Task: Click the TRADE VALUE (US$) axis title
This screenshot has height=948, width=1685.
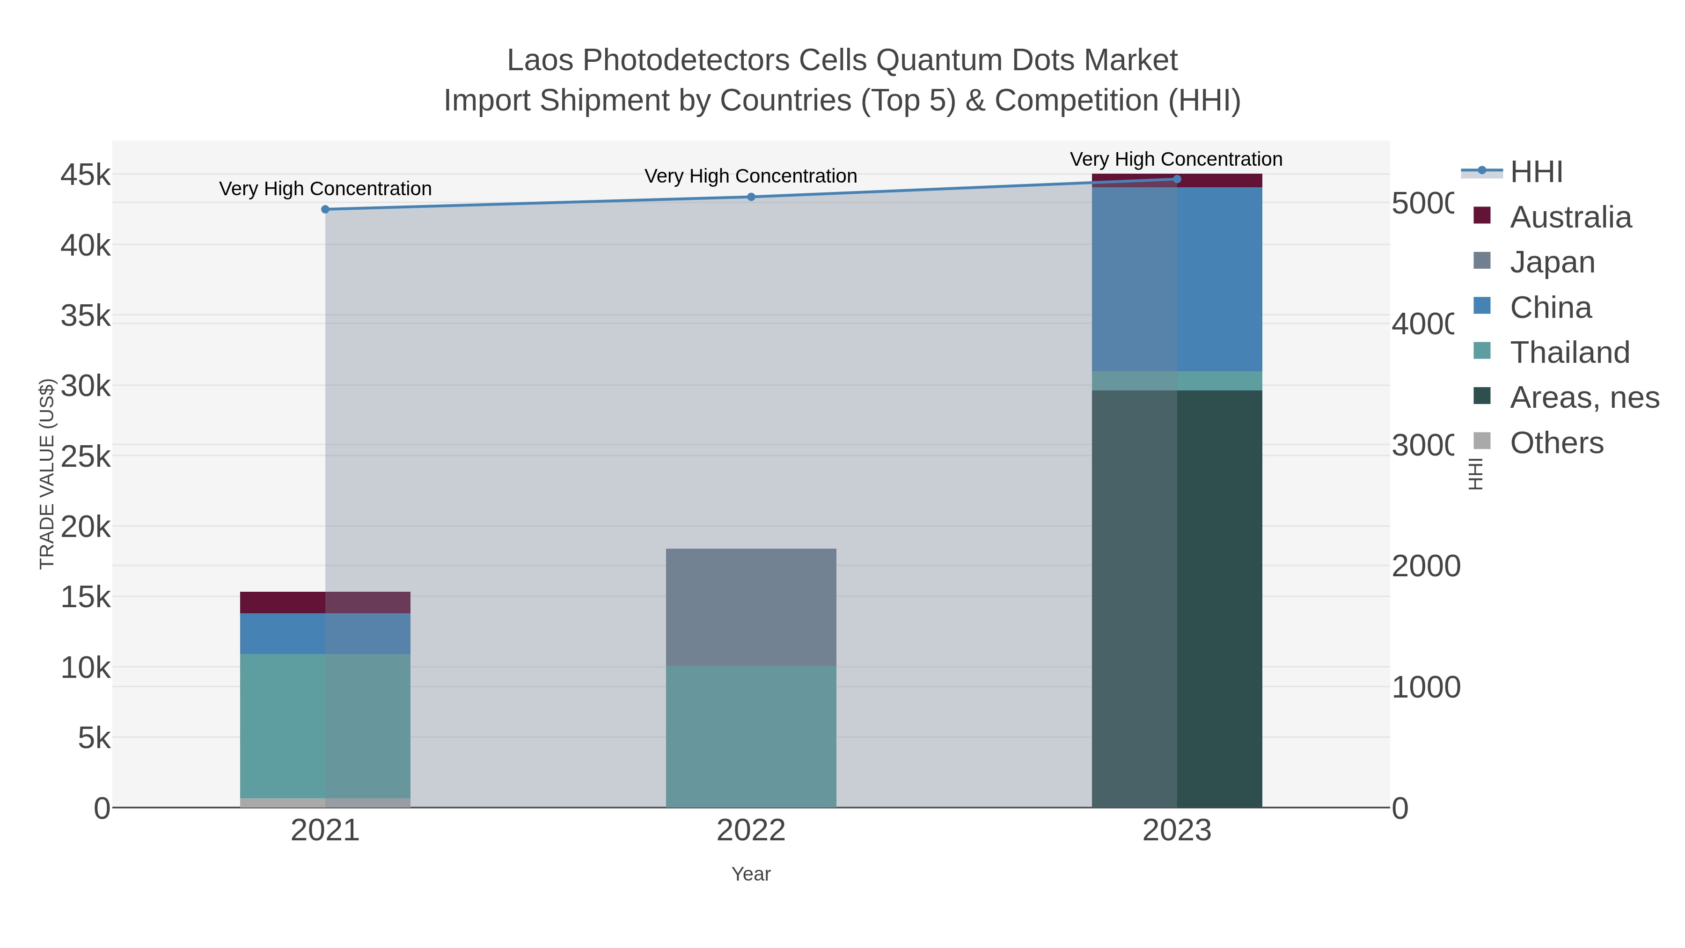Action: click(47, 474)
